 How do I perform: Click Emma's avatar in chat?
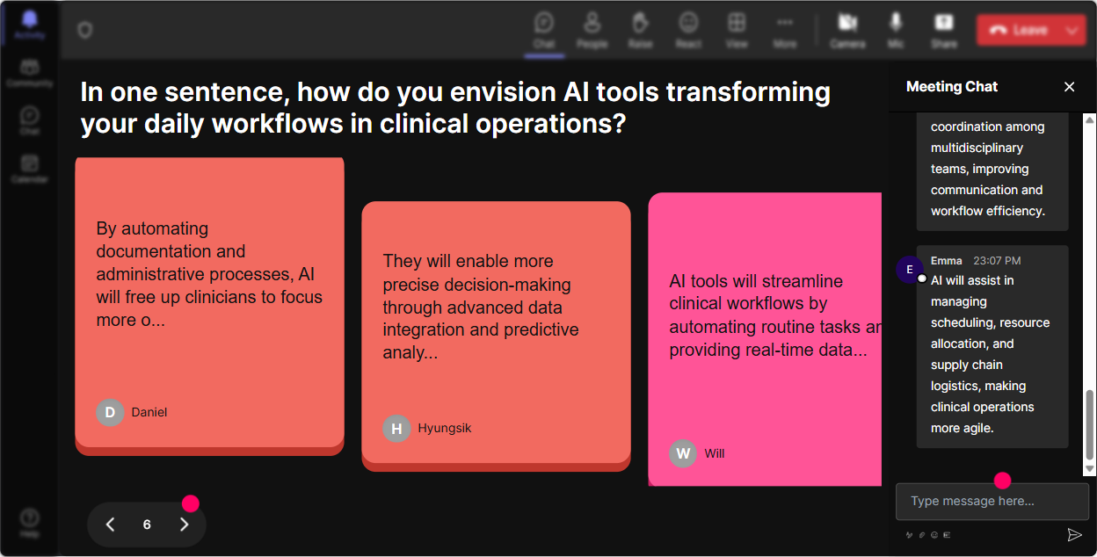click(909, 269)
